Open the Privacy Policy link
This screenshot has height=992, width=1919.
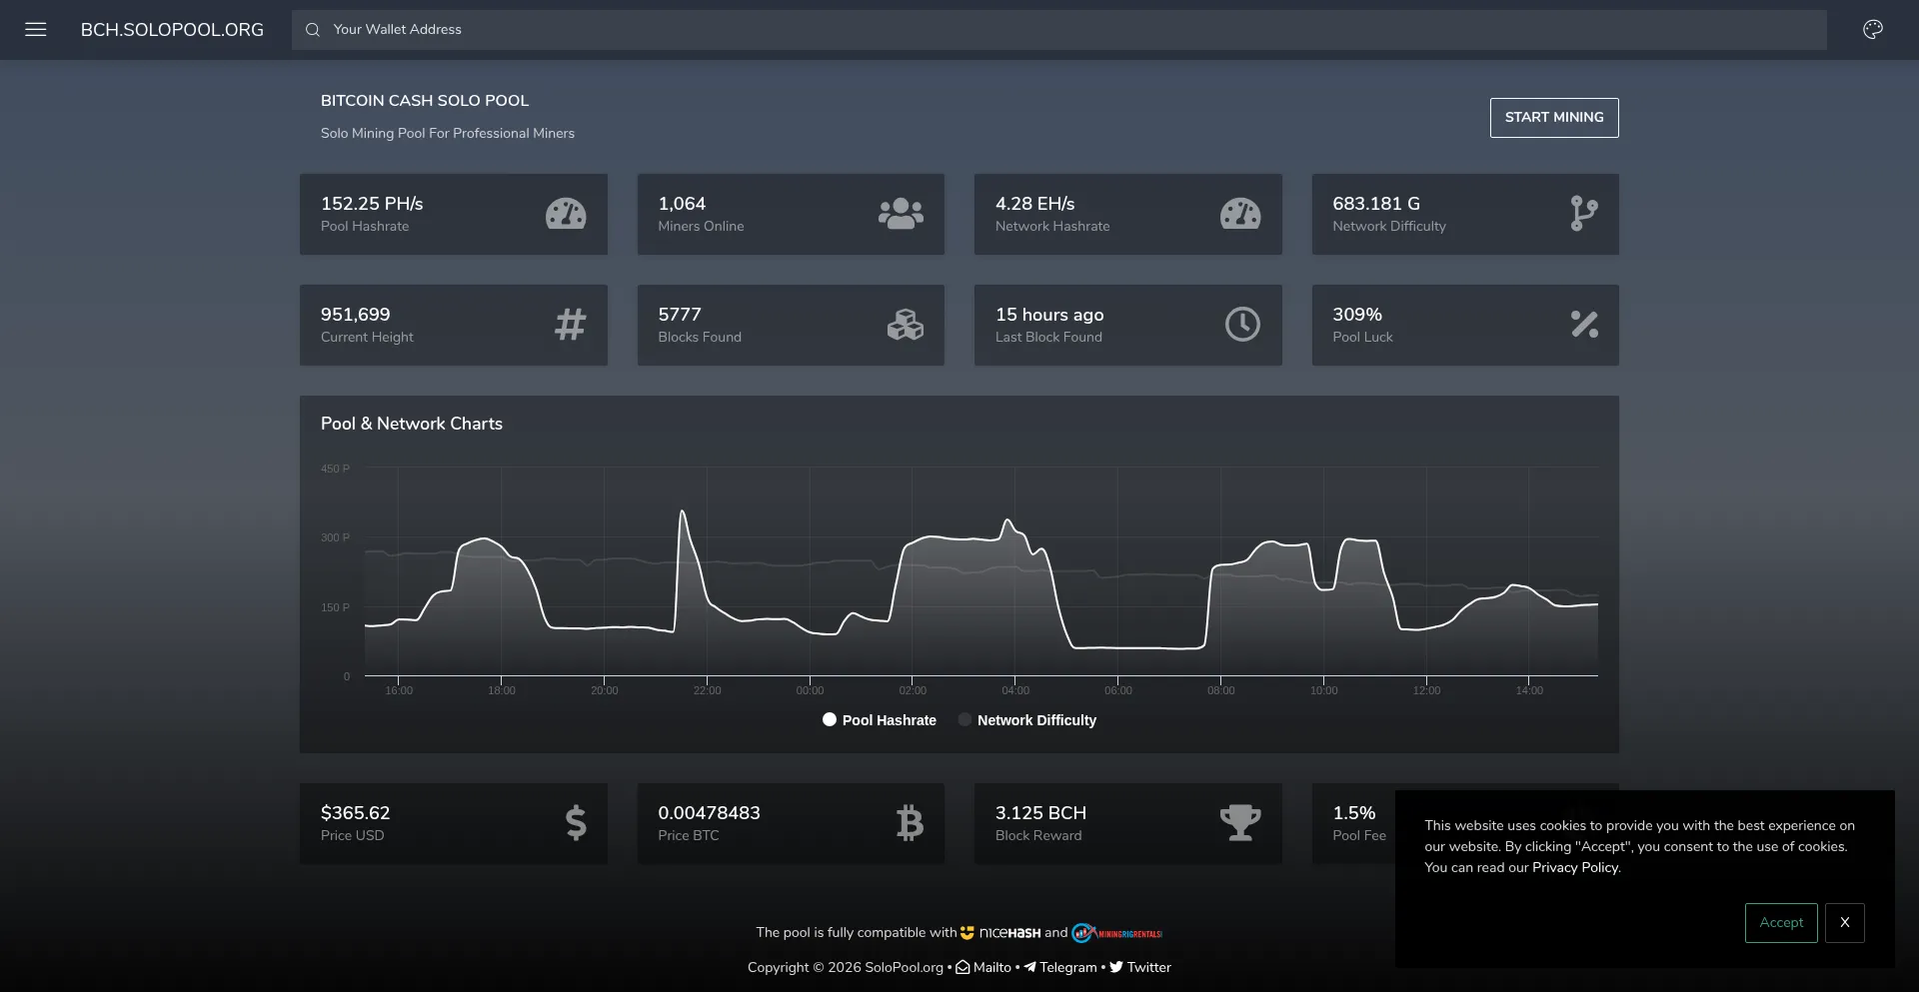1575,867
